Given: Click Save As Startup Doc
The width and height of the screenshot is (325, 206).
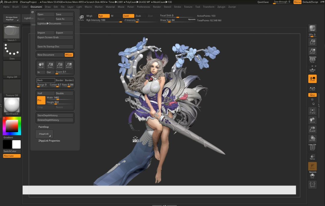Looking at the screenshot, I should coord(55,47).
